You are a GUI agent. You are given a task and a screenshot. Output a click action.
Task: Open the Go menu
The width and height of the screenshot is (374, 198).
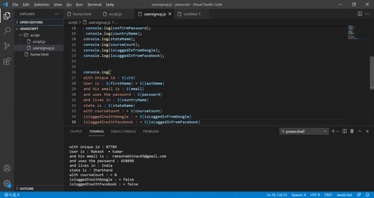point(69,4)
